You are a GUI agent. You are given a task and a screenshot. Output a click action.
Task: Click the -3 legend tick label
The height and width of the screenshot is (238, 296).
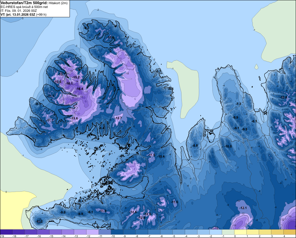199,236
